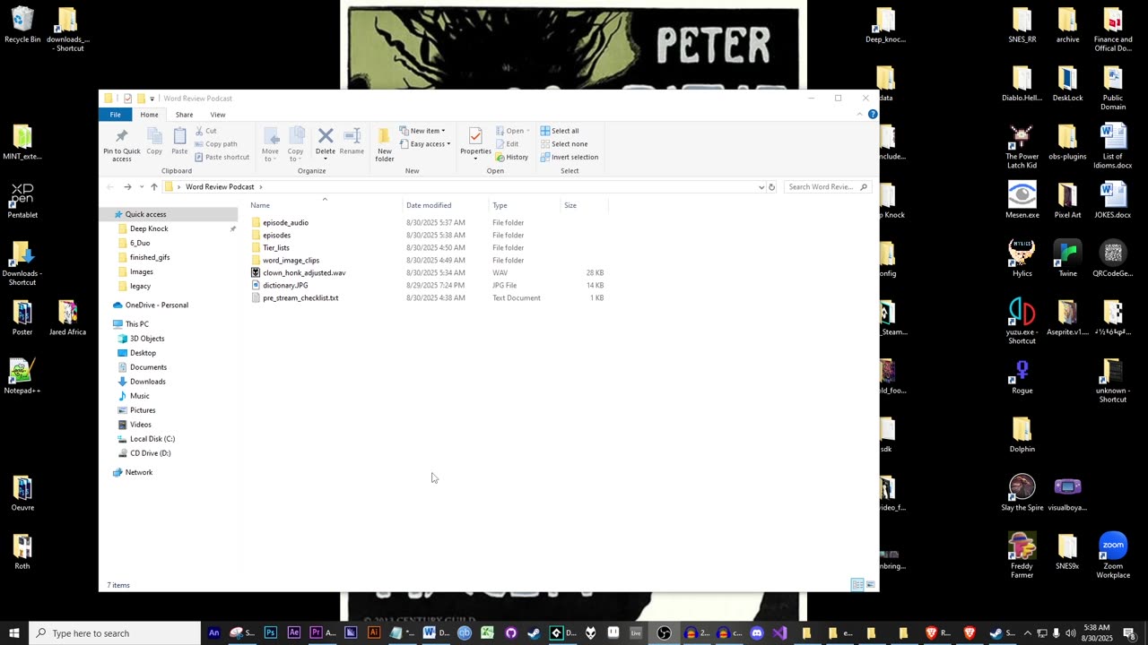Sort files by the Name column header

pyautogui.click(x=325, y=205)
